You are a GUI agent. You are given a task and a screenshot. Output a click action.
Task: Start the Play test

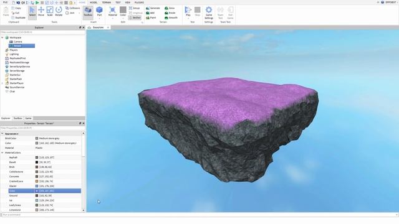(x=188, y=11)
